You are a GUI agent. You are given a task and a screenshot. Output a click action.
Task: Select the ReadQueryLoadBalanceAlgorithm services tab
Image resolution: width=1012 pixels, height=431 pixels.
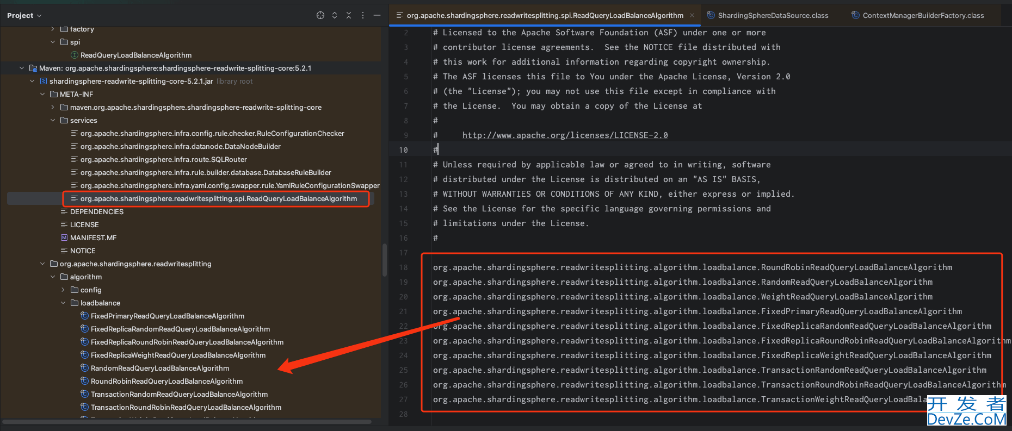point(545,15)
